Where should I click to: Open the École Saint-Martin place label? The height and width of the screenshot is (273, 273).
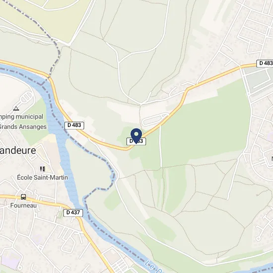[x=43, y=177]
